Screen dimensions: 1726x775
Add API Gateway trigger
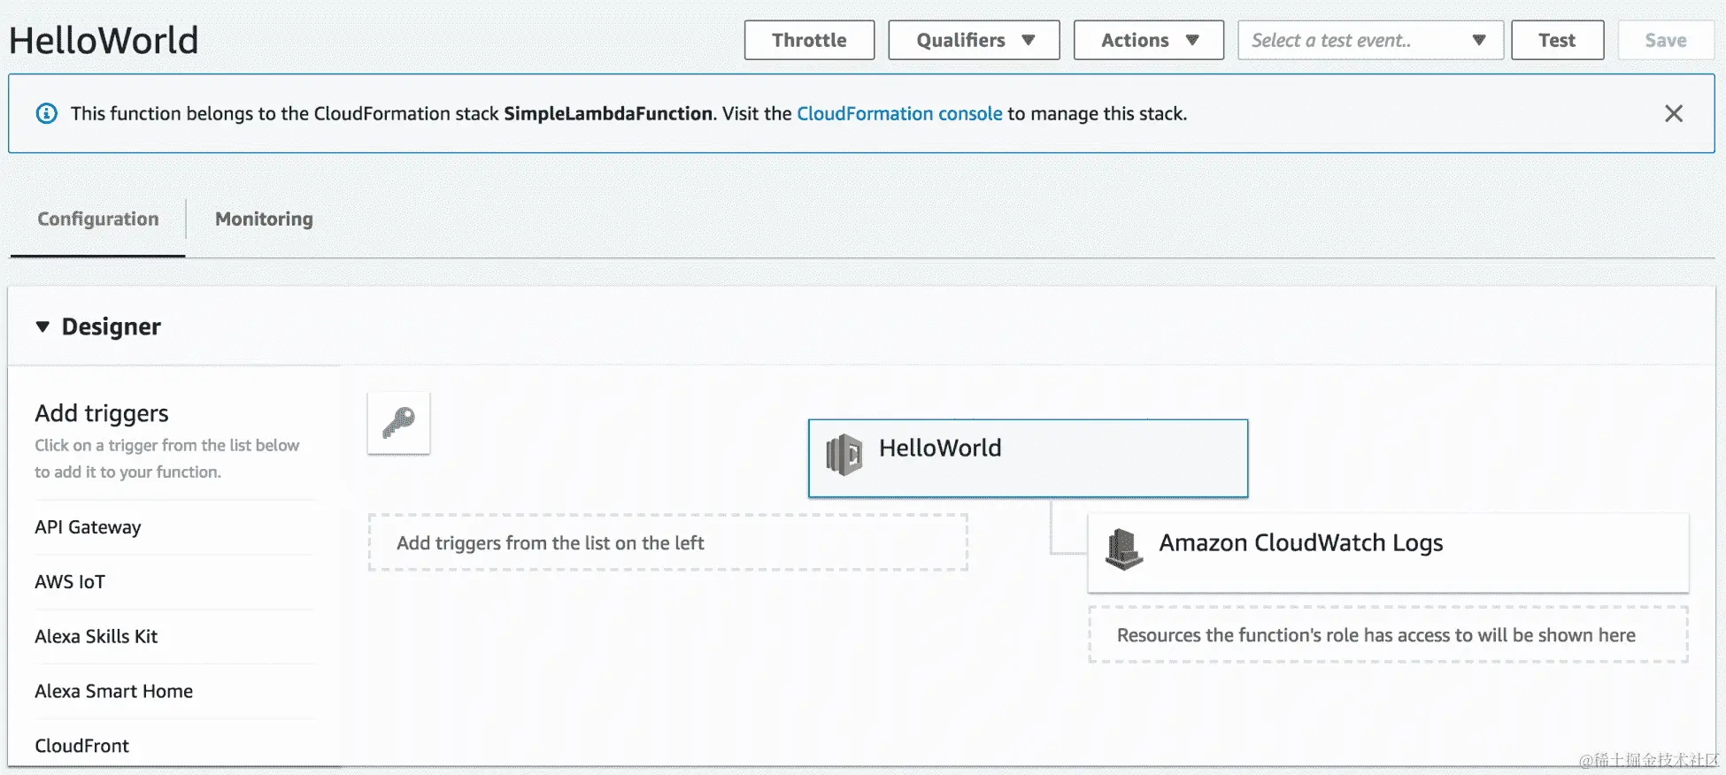click(x=88, y=527)
